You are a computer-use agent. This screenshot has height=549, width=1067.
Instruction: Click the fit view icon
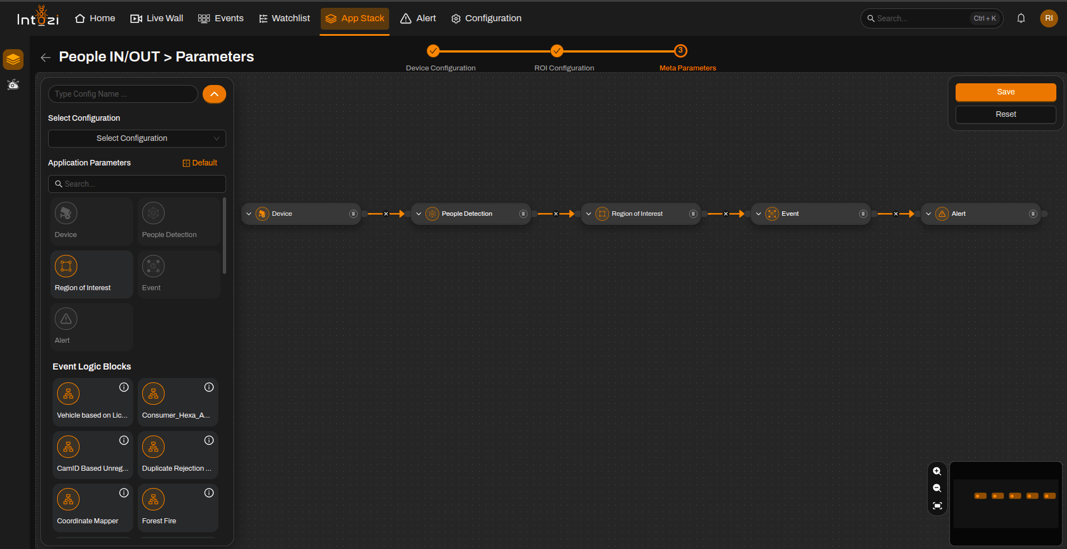(937, 505)
